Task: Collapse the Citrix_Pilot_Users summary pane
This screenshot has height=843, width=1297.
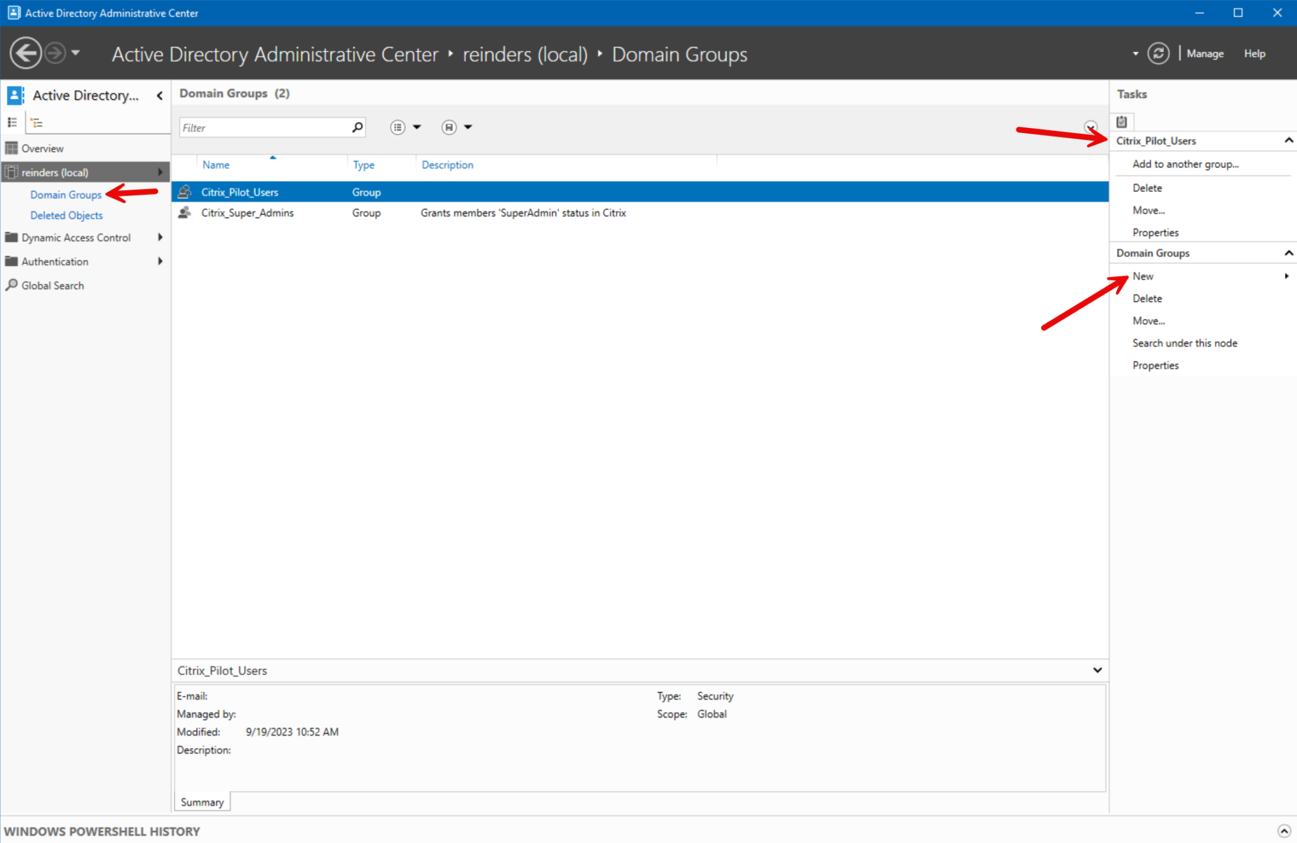Action: [1098, 669]
